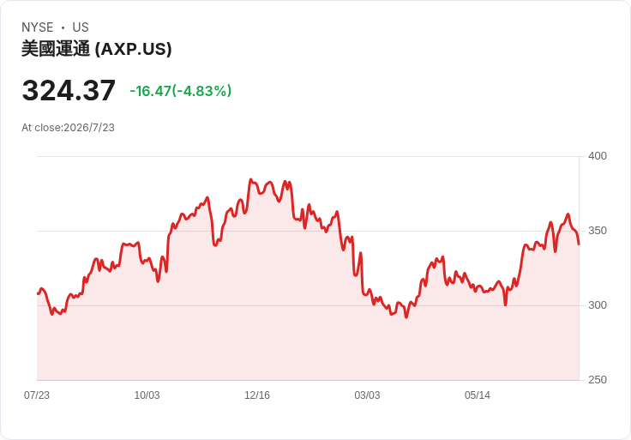The image size is (631, 440).
Task: Click the 250 price axis label
Action: [x=598, y=380]
